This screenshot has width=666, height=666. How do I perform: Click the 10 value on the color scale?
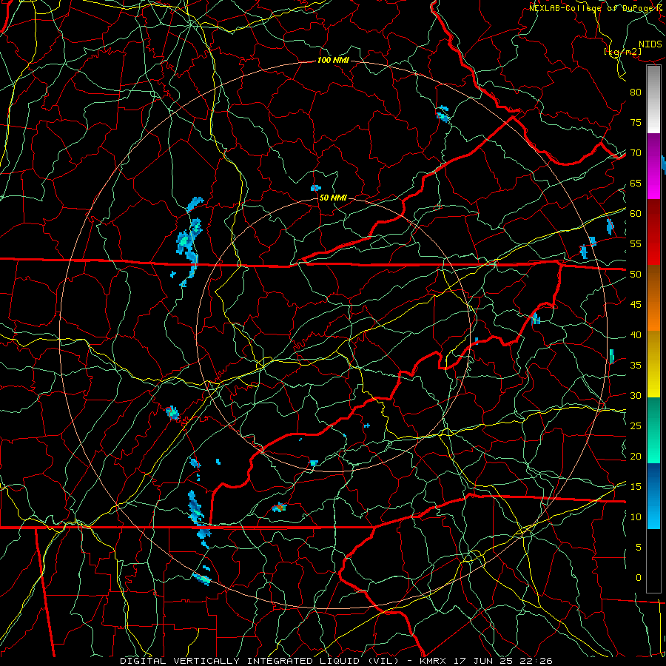pos(636,517)
